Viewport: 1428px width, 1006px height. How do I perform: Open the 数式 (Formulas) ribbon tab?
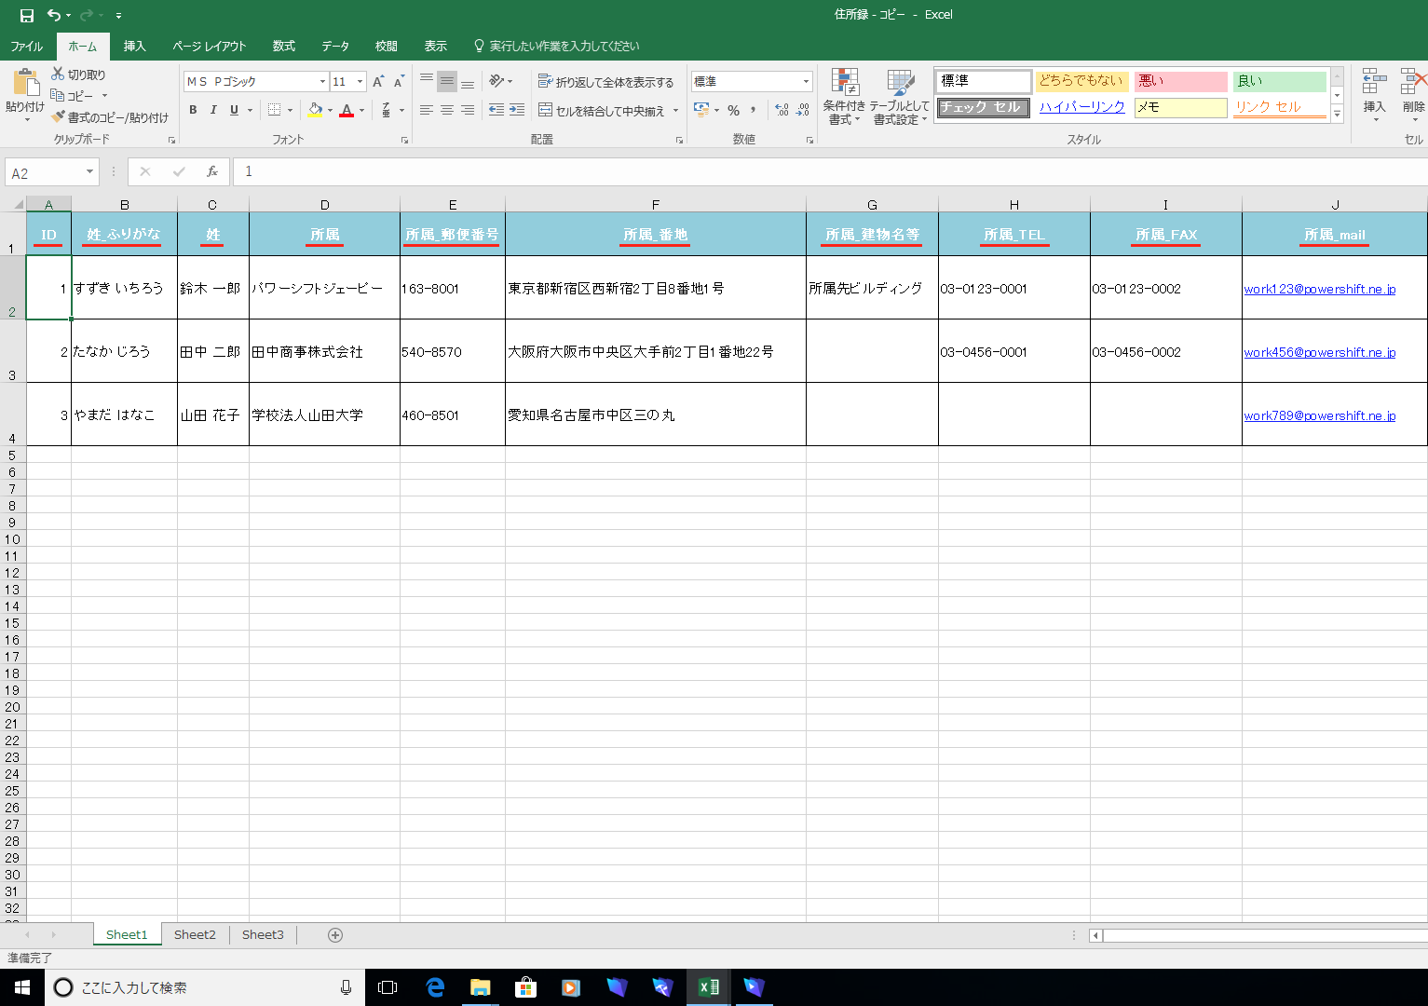tap(283, 46)
